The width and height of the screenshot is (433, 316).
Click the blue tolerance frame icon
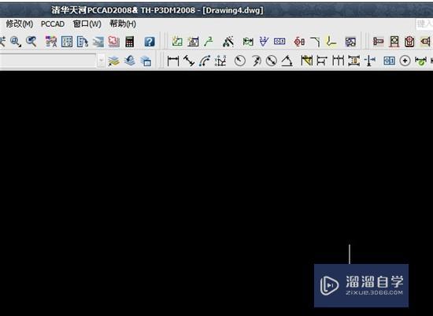[389, 61]
